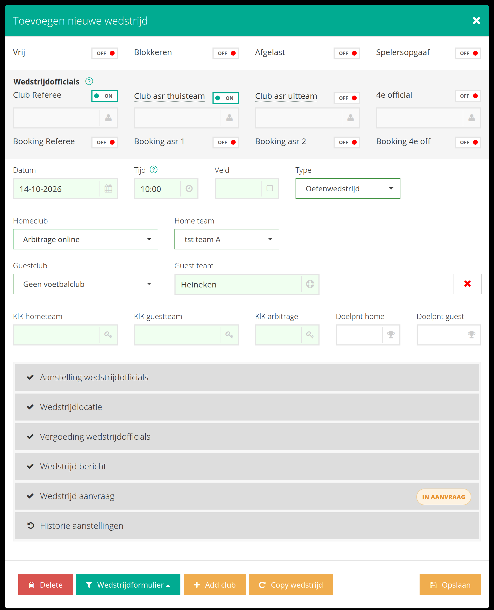Open the Type dropdown Oefenwedstrijd
Viewport: 494px width, 610px height.
pos(348,188)
